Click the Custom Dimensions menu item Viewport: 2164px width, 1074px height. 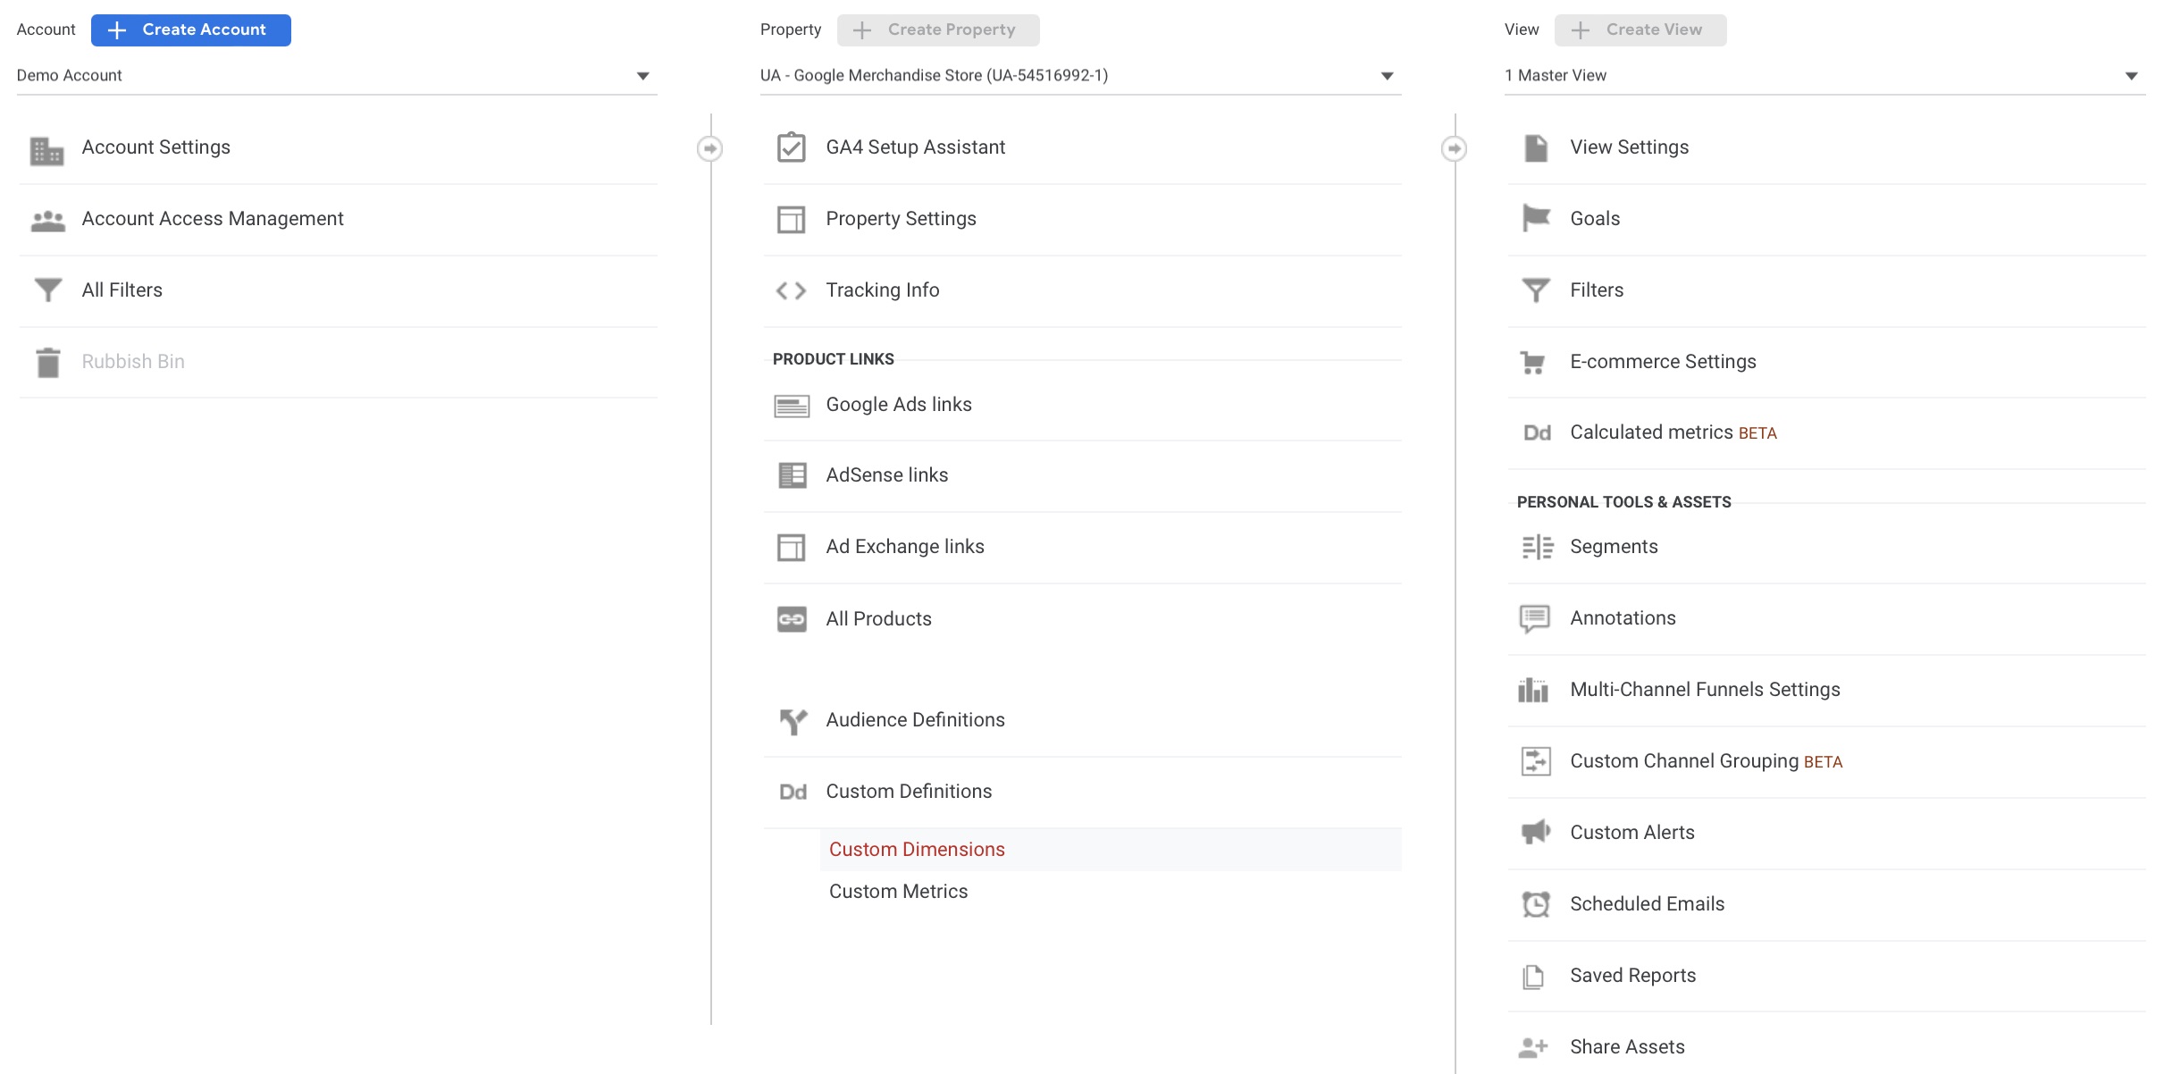(917, 846)
